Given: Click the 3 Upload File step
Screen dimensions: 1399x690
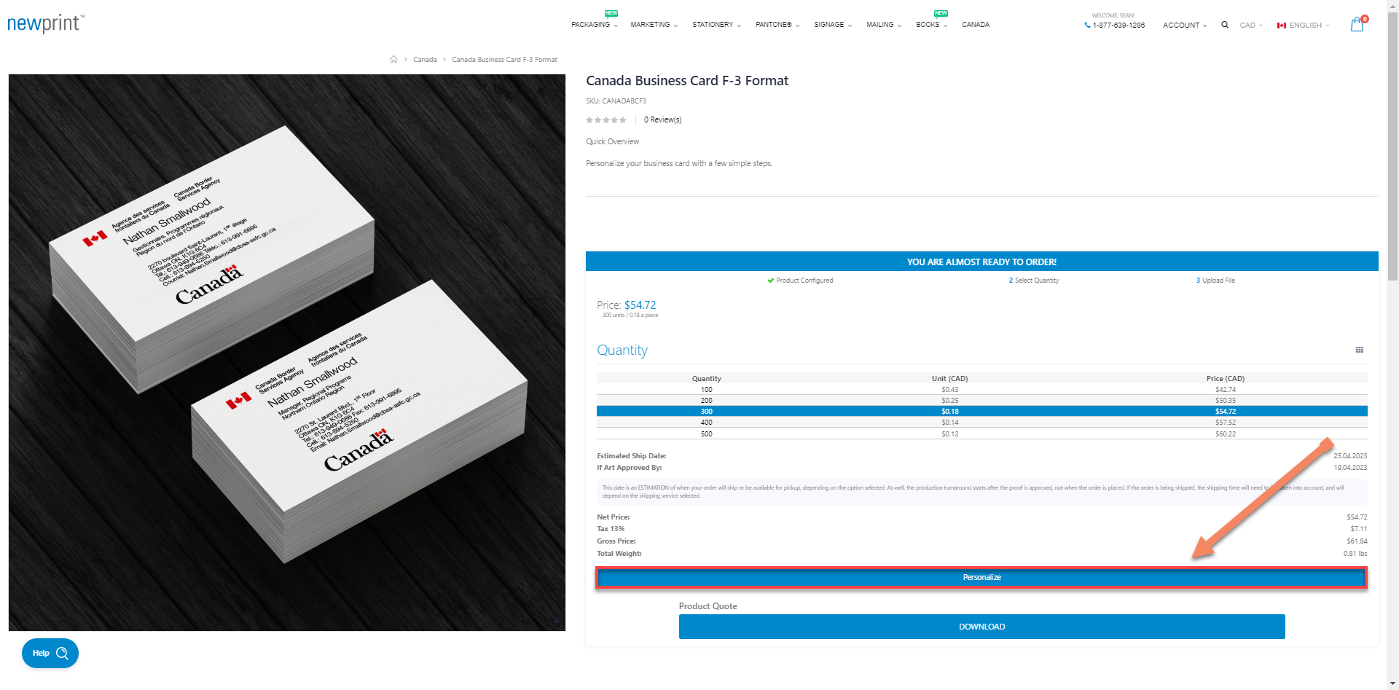Looking at the screenshot, I should (1215, 281).
